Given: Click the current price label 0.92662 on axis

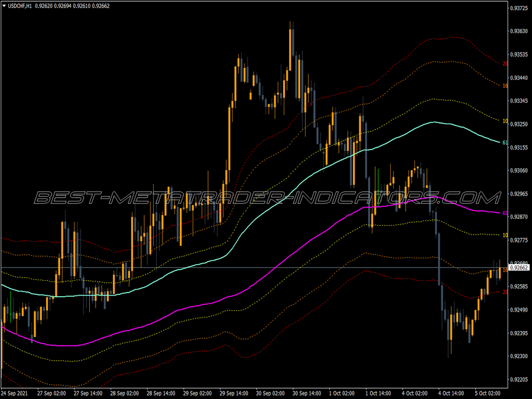Looking at the screenshot, I should tap(519, 268).
